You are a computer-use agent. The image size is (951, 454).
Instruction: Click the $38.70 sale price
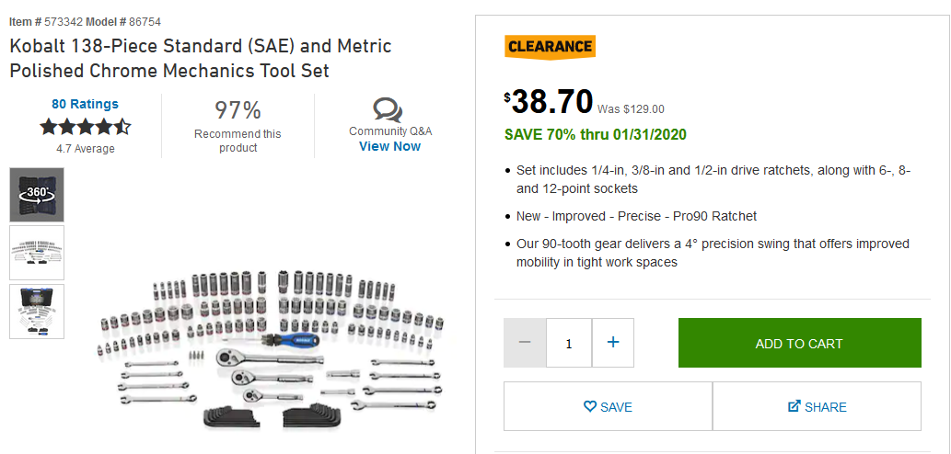[x=551, y=101]
